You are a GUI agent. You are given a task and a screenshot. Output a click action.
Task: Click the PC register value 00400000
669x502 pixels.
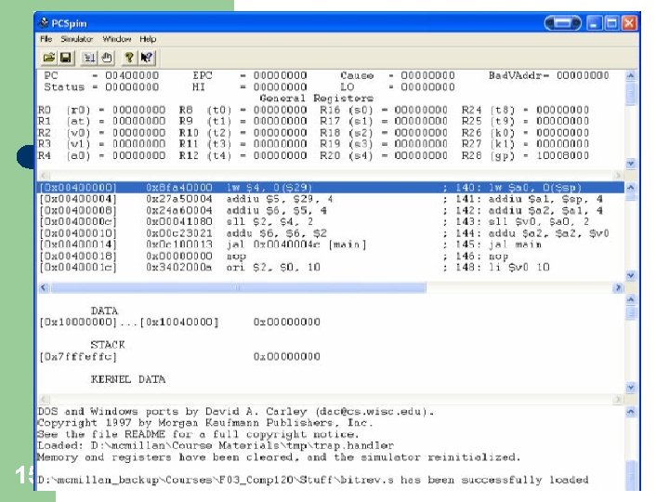132,75
